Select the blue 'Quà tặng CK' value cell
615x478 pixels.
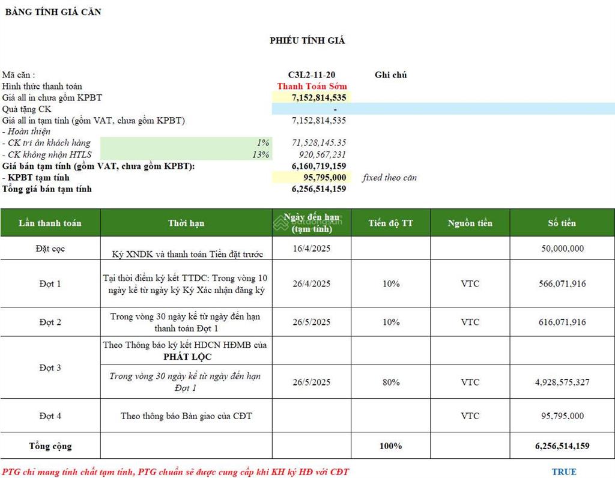point(312,109)
